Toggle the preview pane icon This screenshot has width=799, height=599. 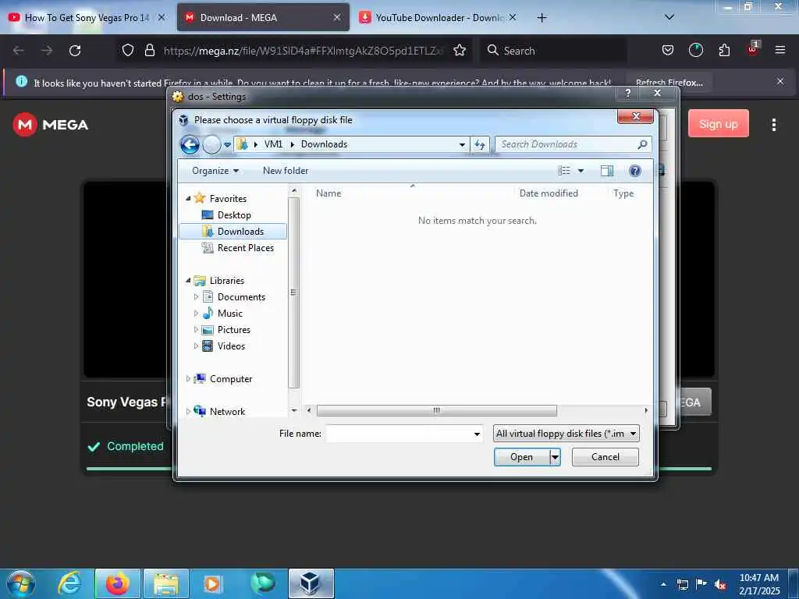click(607, 171)
